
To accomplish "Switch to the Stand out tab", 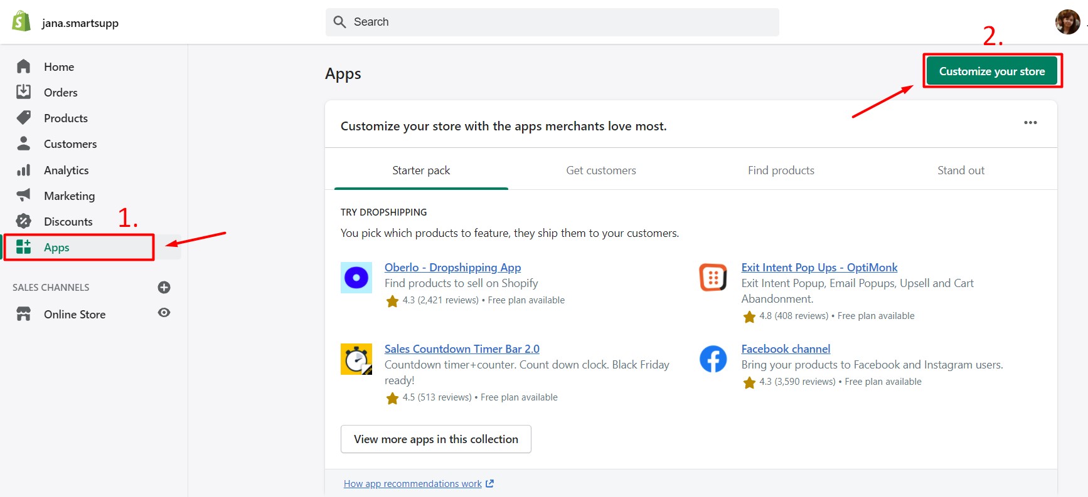I will click(961, 170).
